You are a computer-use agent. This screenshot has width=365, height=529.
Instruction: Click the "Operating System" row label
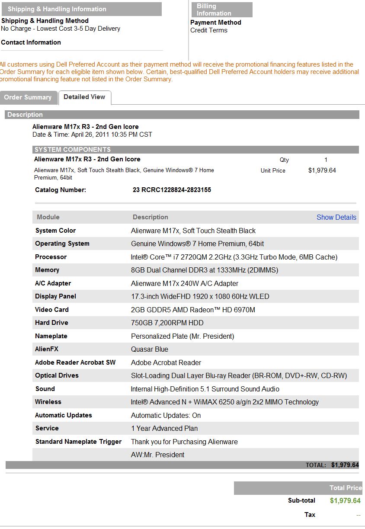(62, 244)
